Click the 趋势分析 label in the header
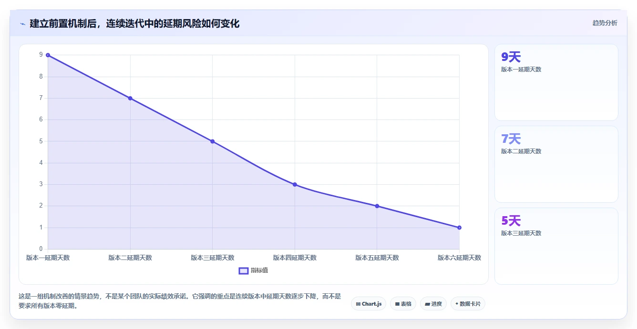 605,23
